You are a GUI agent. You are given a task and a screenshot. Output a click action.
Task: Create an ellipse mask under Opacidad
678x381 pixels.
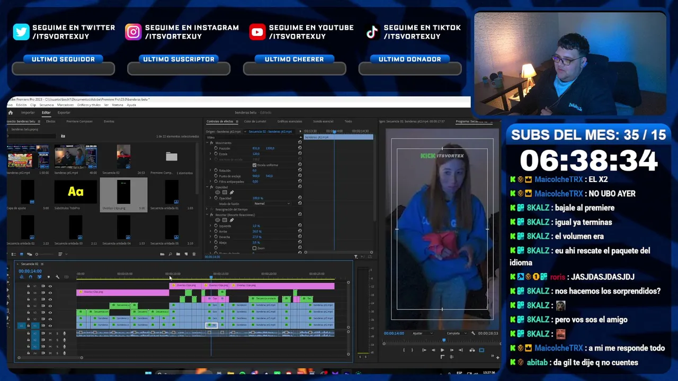pyautogui.click(x=217, y=193)
